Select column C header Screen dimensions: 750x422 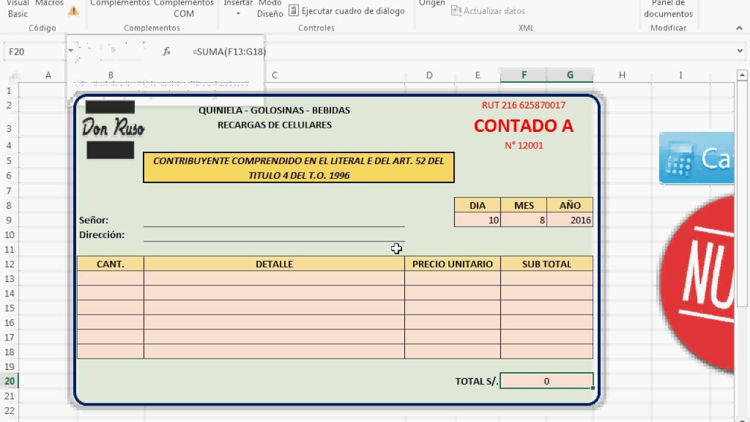pyautogui.click(x=274, y=75)
